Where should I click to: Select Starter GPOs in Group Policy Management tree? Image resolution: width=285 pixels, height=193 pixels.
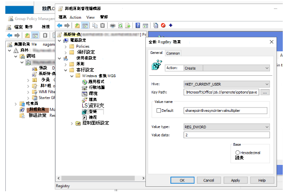47,98
